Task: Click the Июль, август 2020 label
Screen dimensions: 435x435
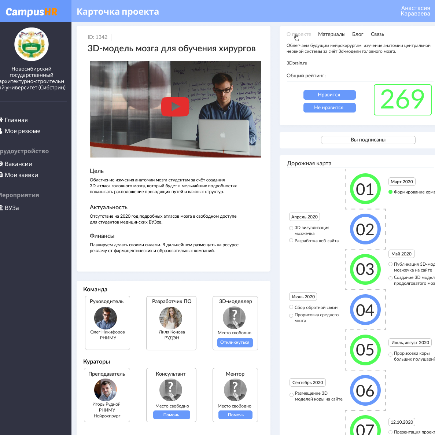Action: coord(410,343)
